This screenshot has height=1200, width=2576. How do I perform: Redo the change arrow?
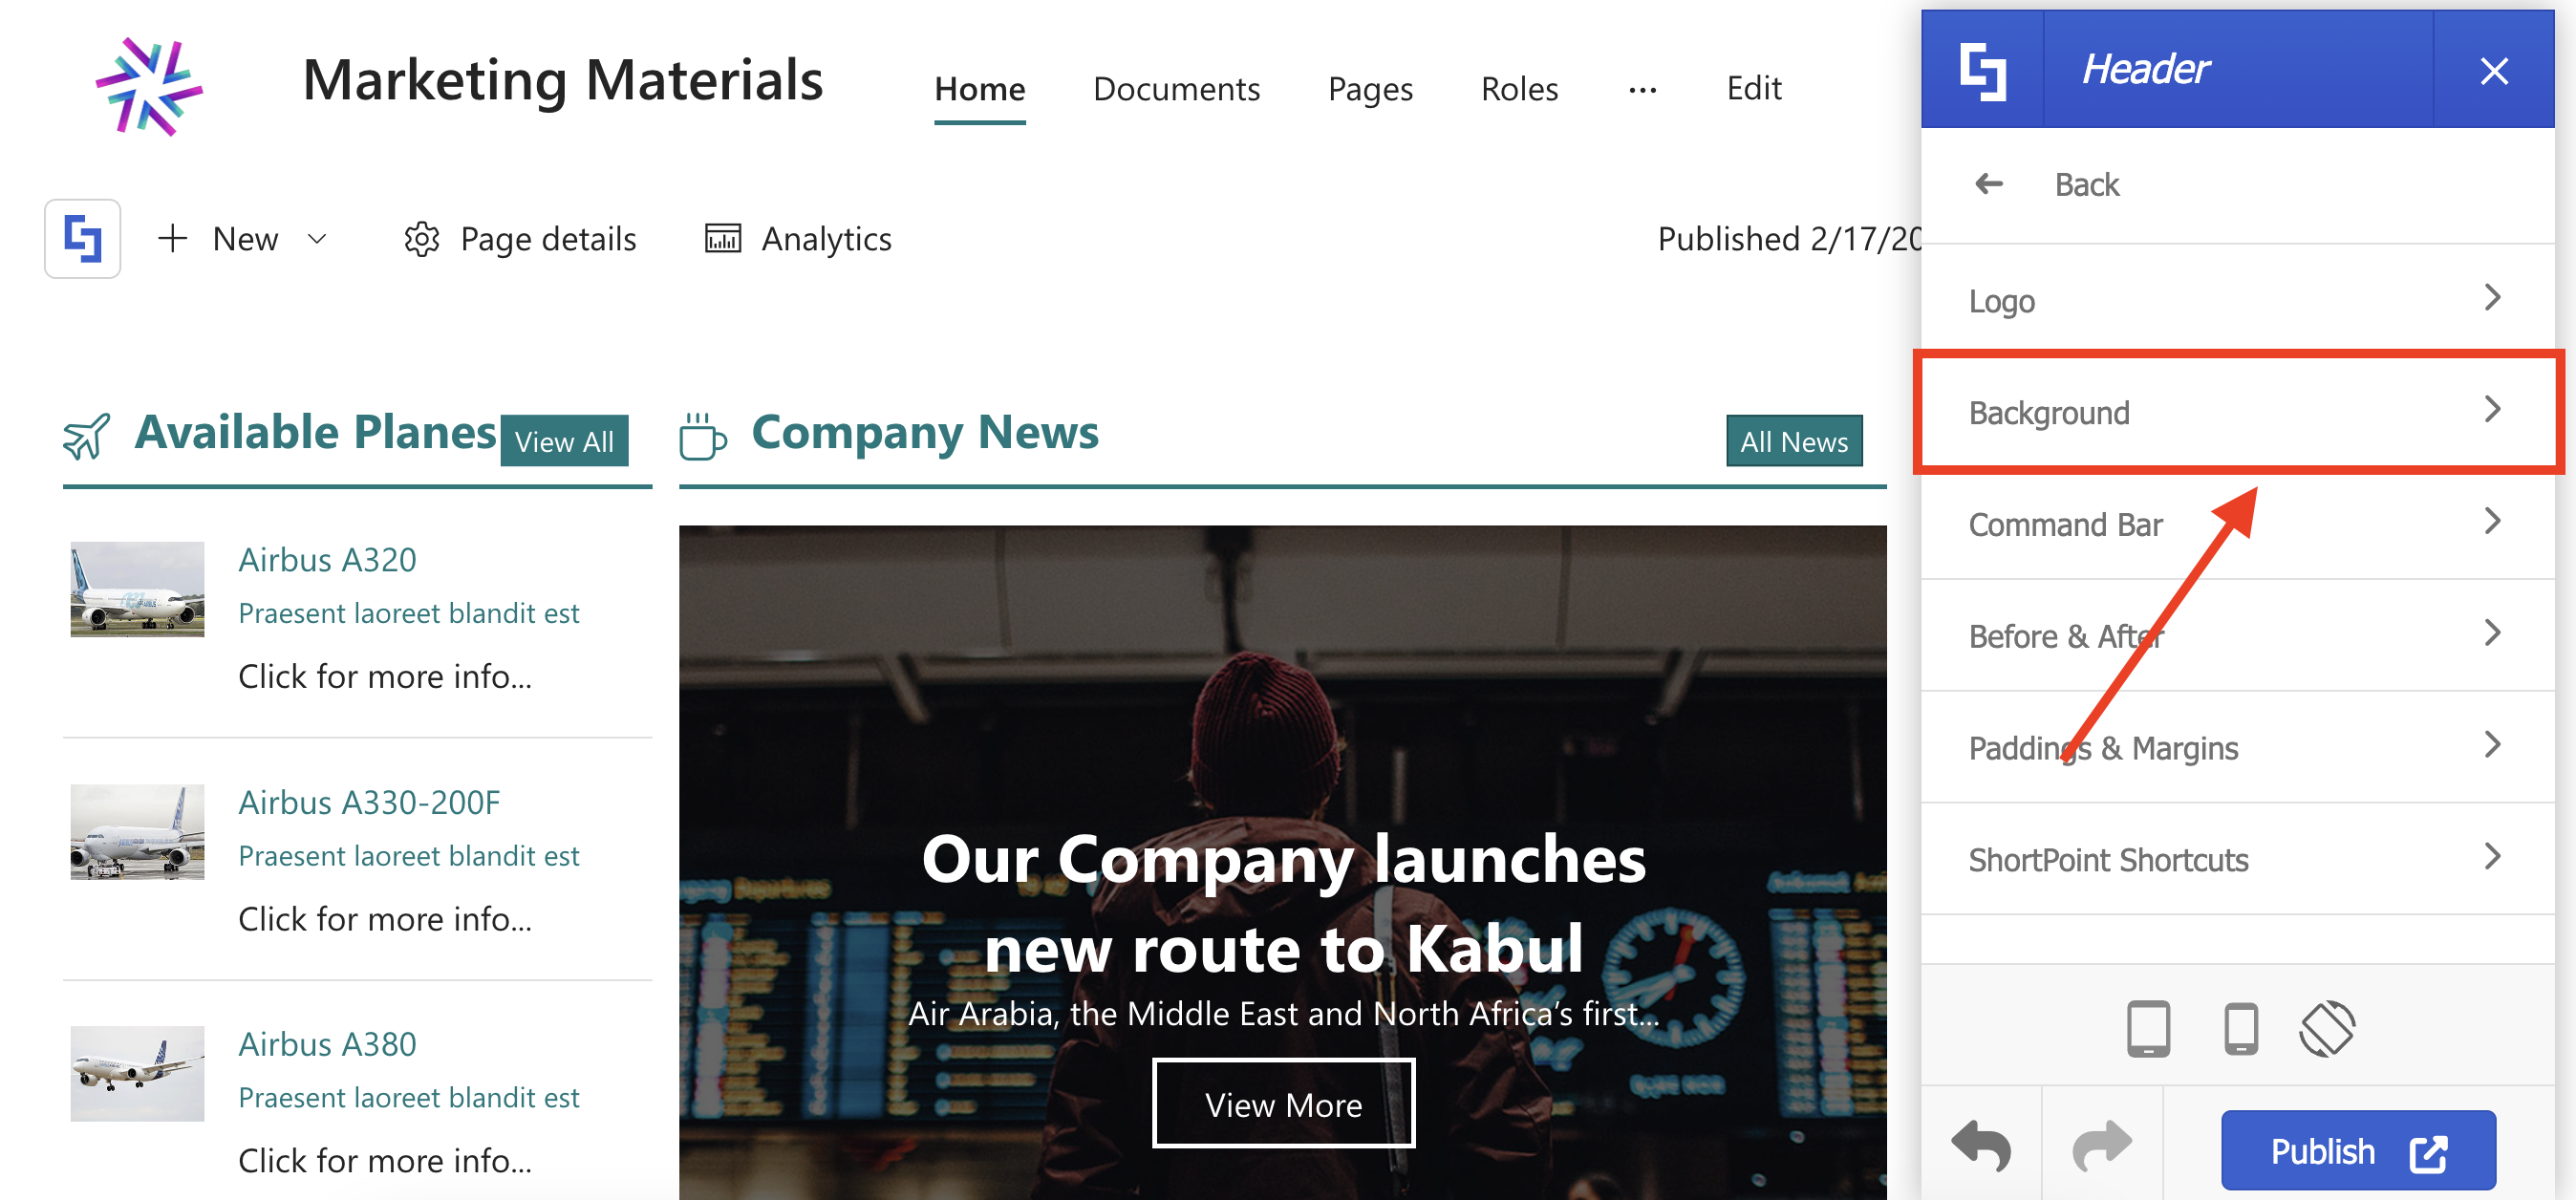pos(2102,1146)
